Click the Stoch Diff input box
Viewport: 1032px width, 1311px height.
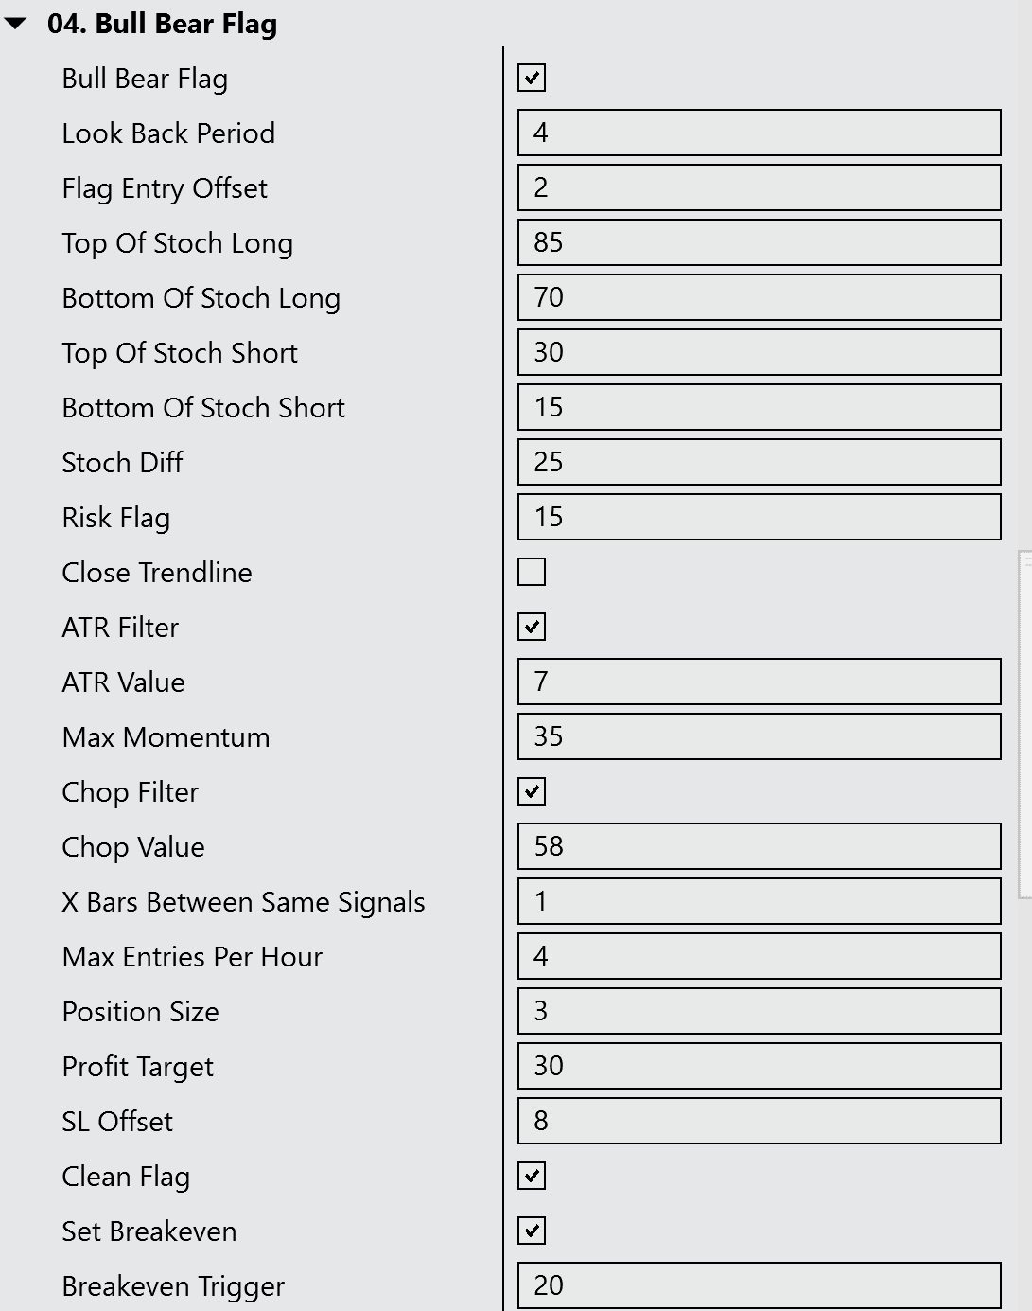tap(759, 462)
